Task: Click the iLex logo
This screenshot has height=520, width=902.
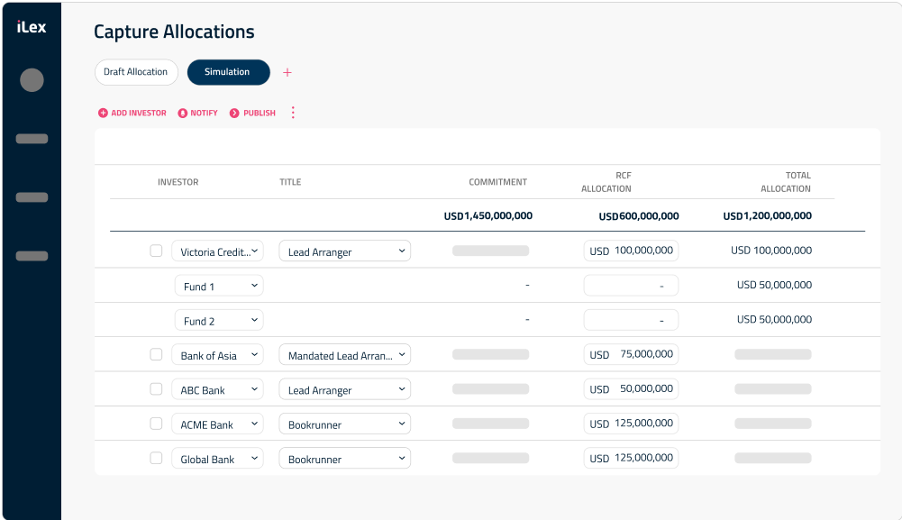Action: point(31,26)
